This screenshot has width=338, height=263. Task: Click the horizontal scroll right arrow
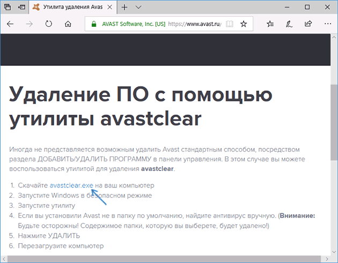[x=327, y=259]
